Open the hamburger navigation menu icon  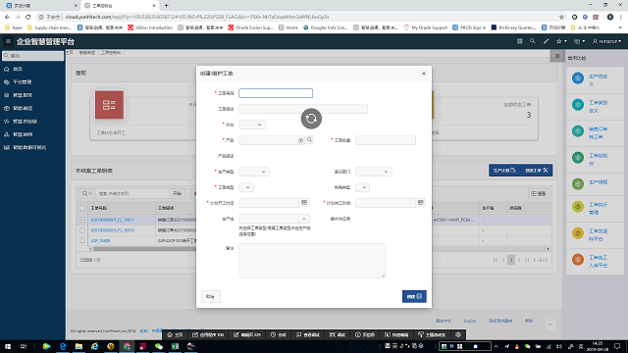coord(8,41)
